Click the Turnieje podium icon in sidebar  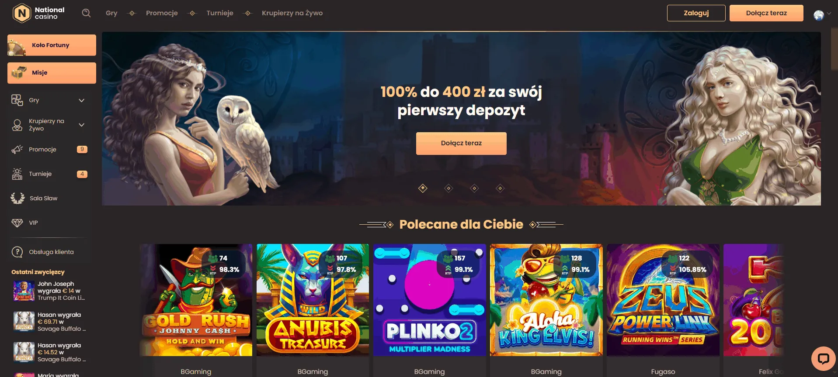(x=17, y=174)
